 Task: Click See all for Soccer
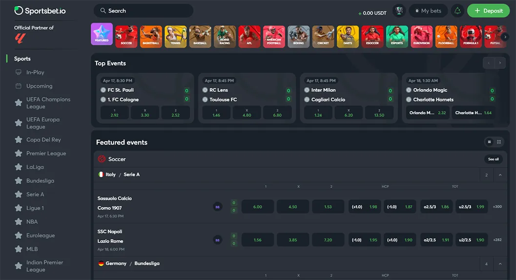pyautogui.click(x=493, y=159)
